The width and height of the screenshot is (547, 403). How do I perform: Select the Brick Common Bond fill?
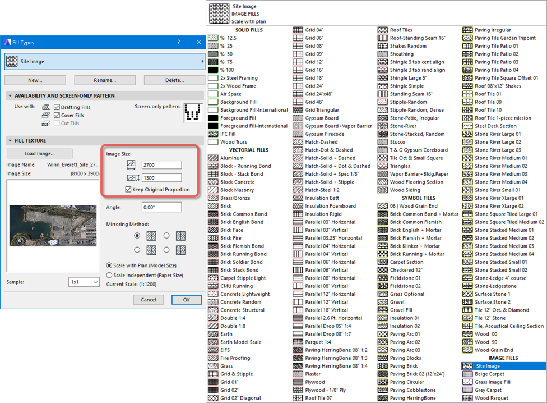tap(241, 214)
